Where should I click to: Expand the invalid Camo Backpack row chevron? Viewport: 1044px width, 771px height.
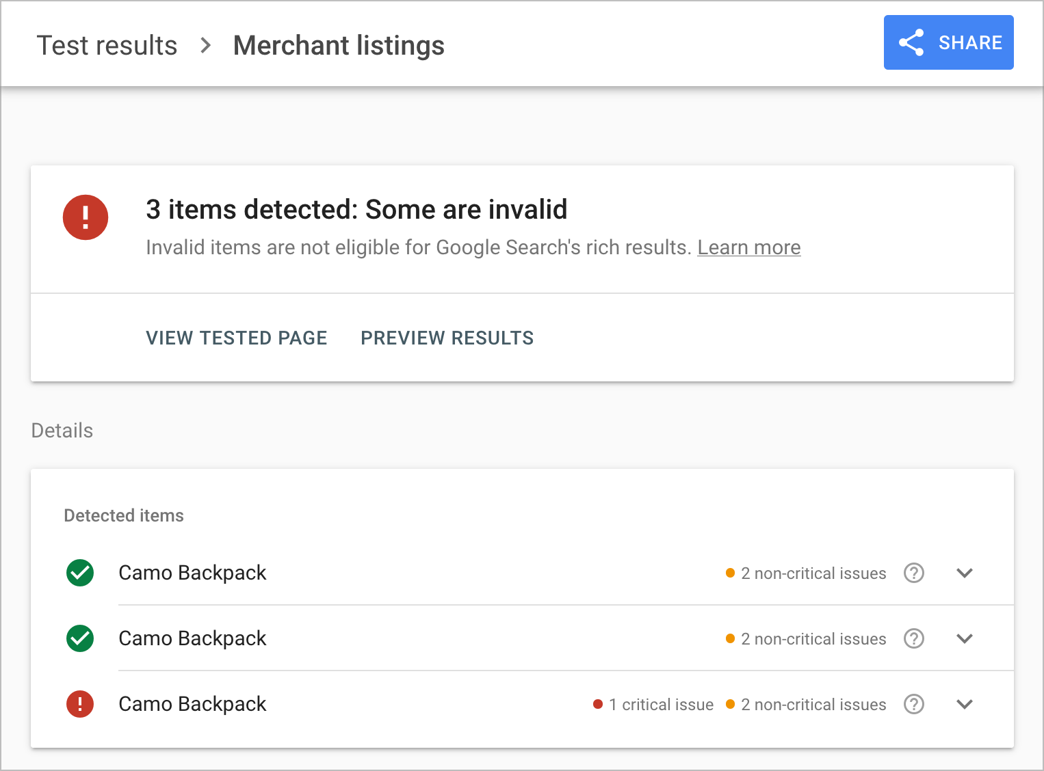coord(965,704)
